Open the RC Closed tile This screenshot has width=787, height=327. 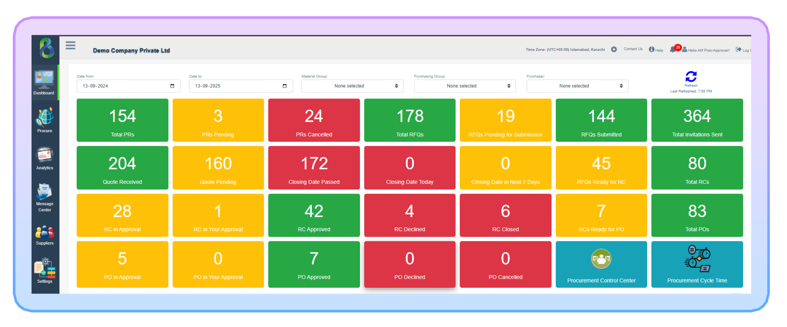coord(506,215)
